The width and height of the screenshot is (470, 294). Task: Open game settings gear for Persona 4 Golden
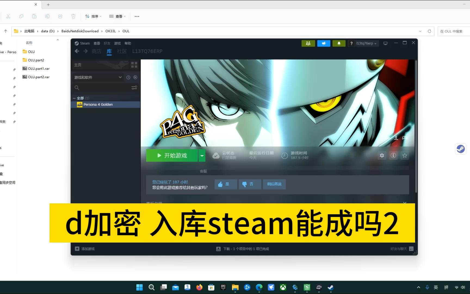click(382, 155)
